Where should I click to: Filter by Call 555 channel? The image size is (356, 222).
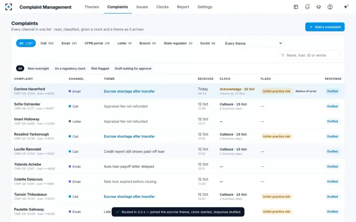tap(47, 43)
